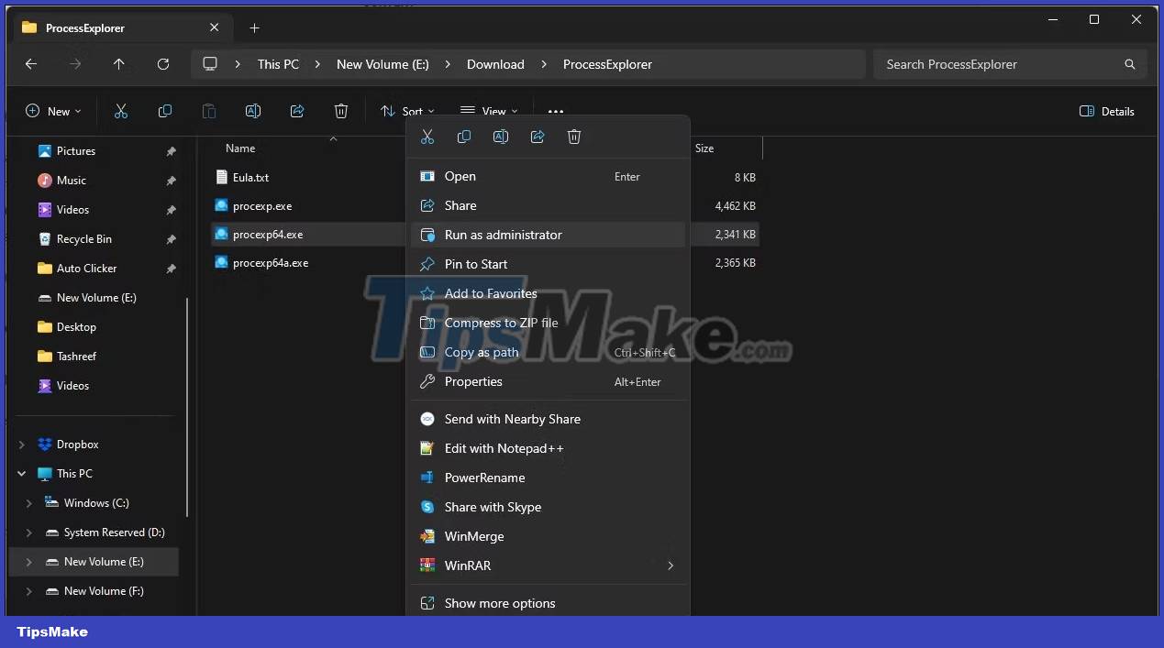Click Show more options
Image resolution: width=1164 pixels, height=648 pixels.
[x=500, y=603]
